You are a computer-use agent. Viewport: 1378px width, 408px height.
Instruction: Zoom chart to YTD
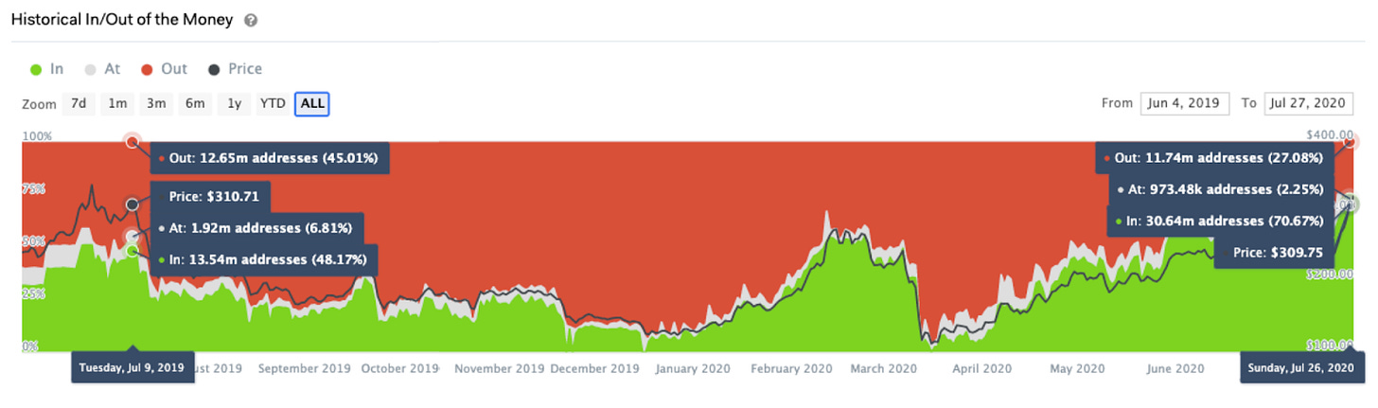point(273,103)
